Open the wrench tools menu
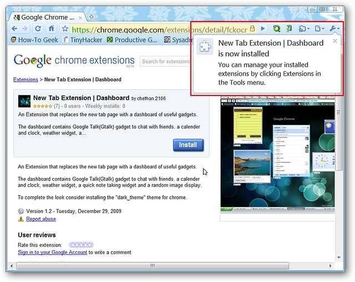 tap(334, 28)
